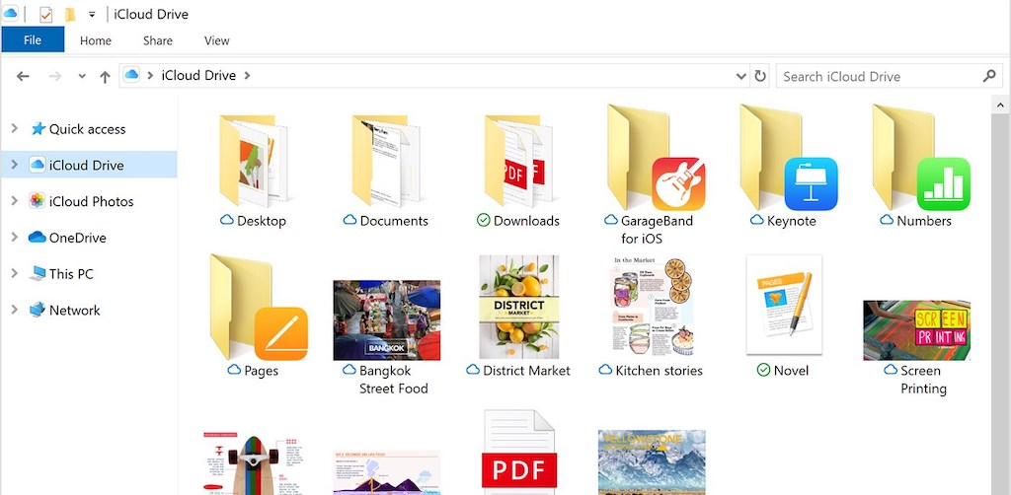Image resolution: width=1011 pixels, height=495 pixels.
Task: Click the PDF file icon
Action: click(x=519, y=456)
